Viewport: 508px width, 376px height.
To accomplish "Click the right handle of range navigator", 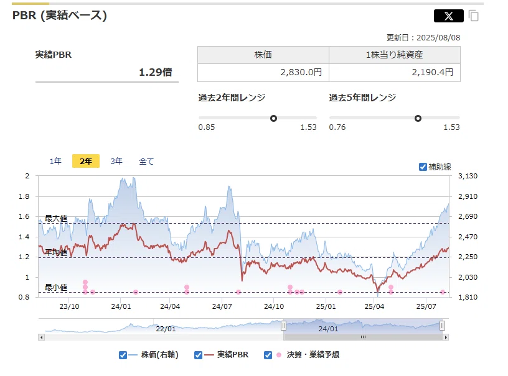I will point(442,326).
